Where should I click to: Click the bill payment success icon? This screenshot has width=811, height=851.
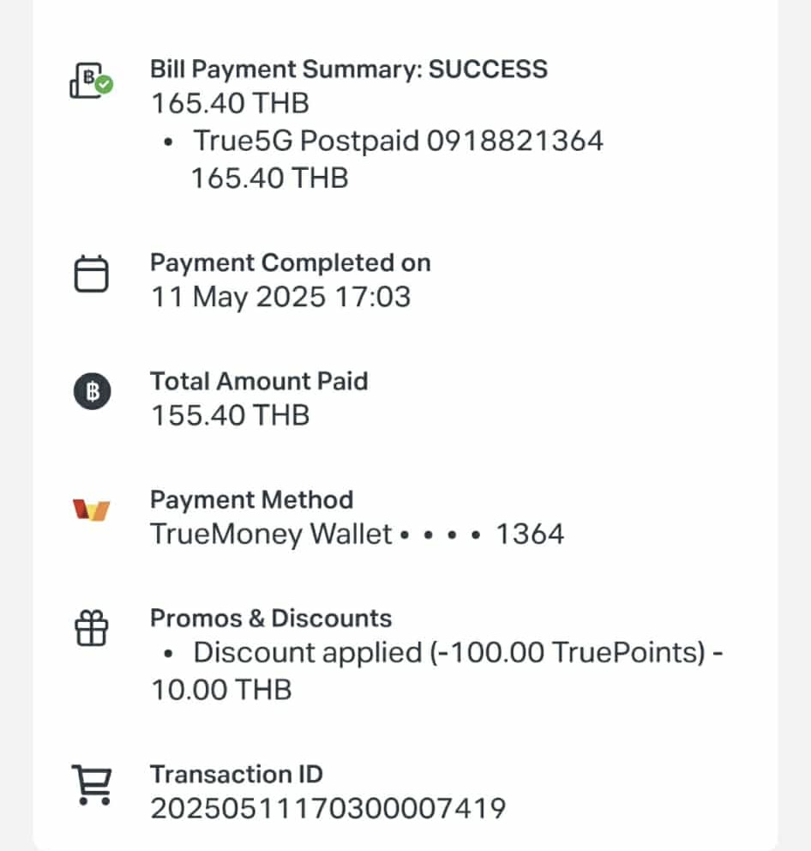[x=91, y=81]
